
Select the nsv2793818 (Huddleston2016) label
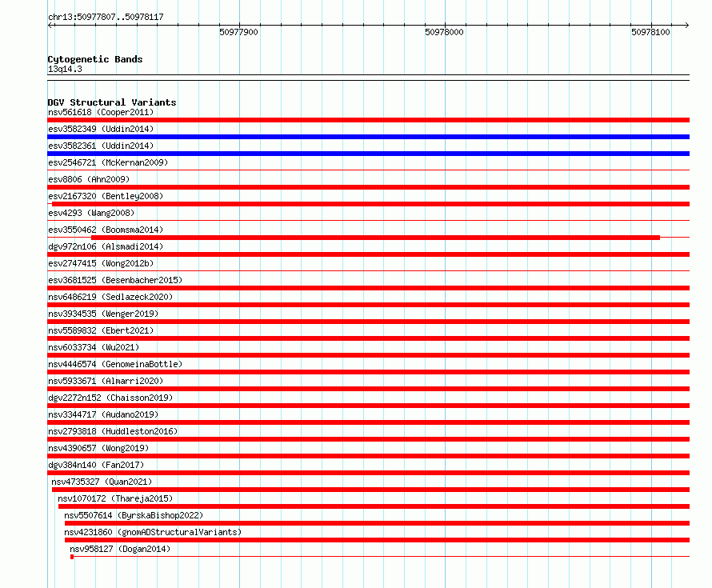click(113, 431)
